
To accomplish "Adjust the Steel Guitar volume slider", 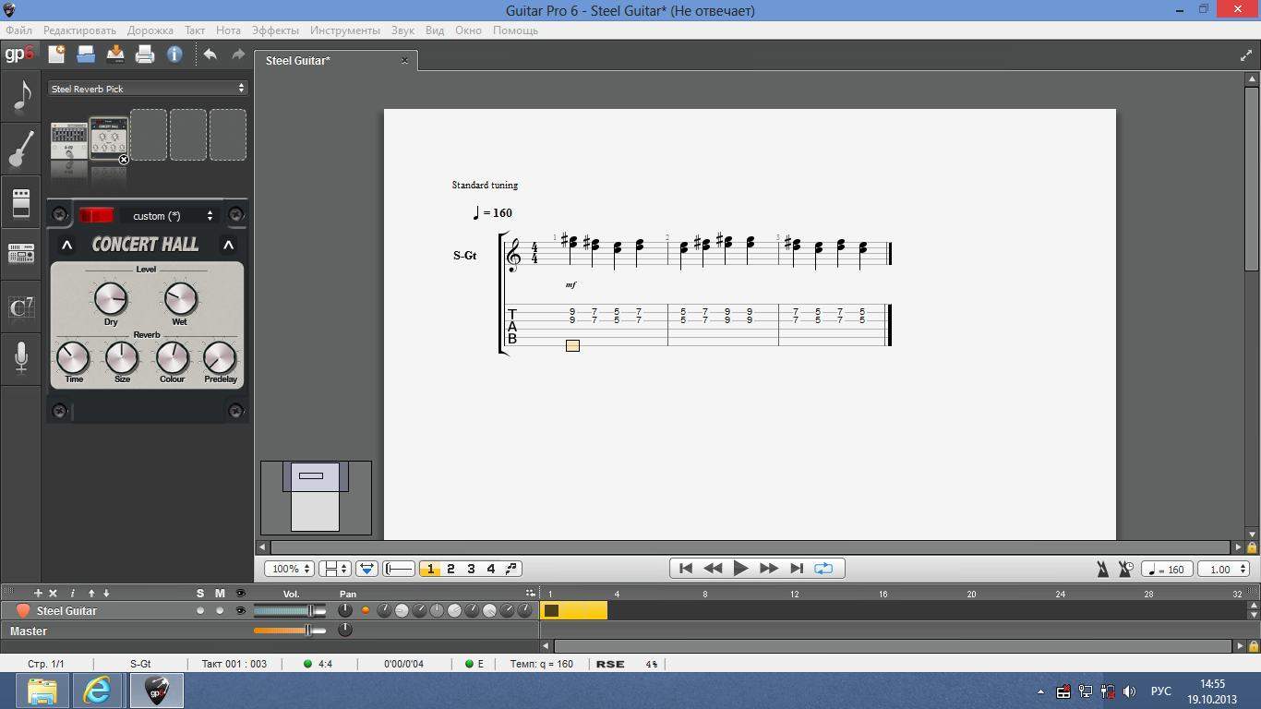I will click(x=310, y=611).
